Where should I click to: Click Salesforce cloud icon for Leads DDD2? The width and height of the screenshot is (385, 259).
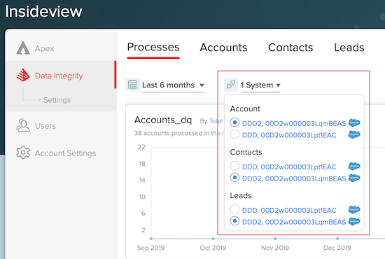point(354,221)
